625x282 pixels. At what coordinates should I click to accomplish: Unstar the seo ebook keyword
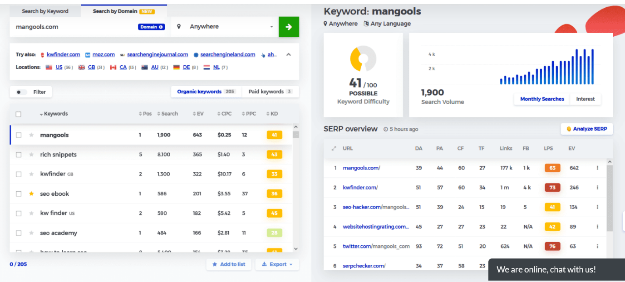31,194
